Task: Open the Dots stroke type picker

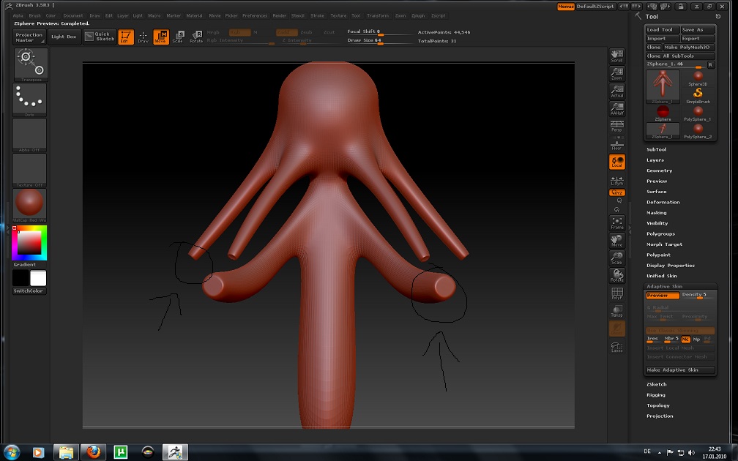Action: coord(30,99)
